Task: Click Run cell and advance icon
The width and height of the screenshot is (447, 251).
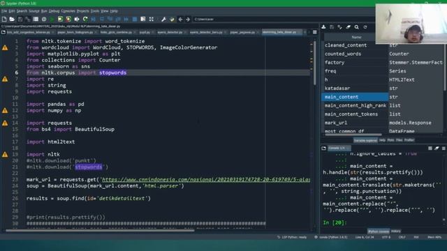Action: tap(68, 19)
